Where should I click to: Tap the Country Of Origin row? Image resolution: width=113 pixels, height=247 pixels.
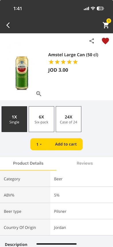coord(56,228)
